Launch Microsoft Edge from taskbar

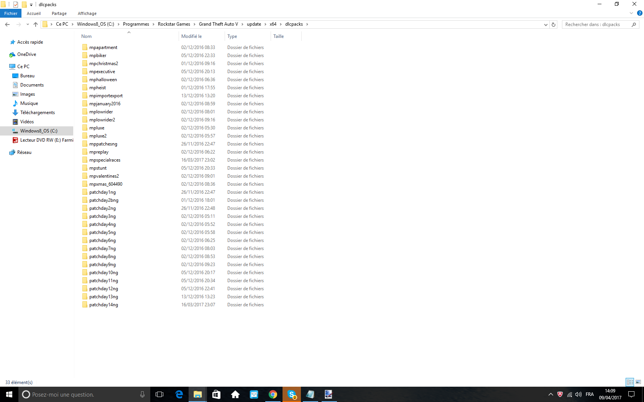click(179, 394)
